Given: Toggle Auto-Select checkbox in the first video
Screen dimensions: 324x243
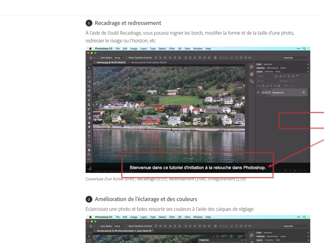Looking at the screenshot, I should (99, 58).
